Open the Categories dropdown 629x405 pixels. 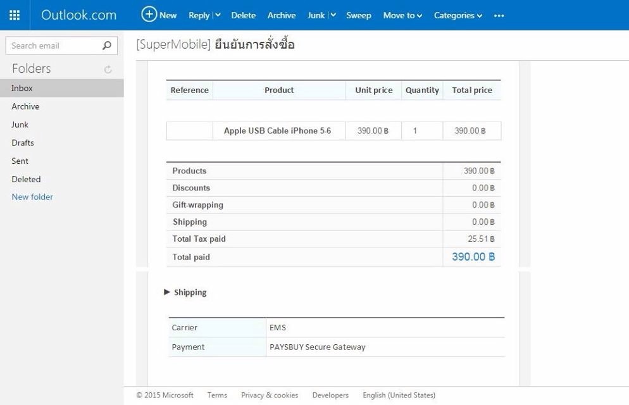pyautogui.click(x=458, y=15)
